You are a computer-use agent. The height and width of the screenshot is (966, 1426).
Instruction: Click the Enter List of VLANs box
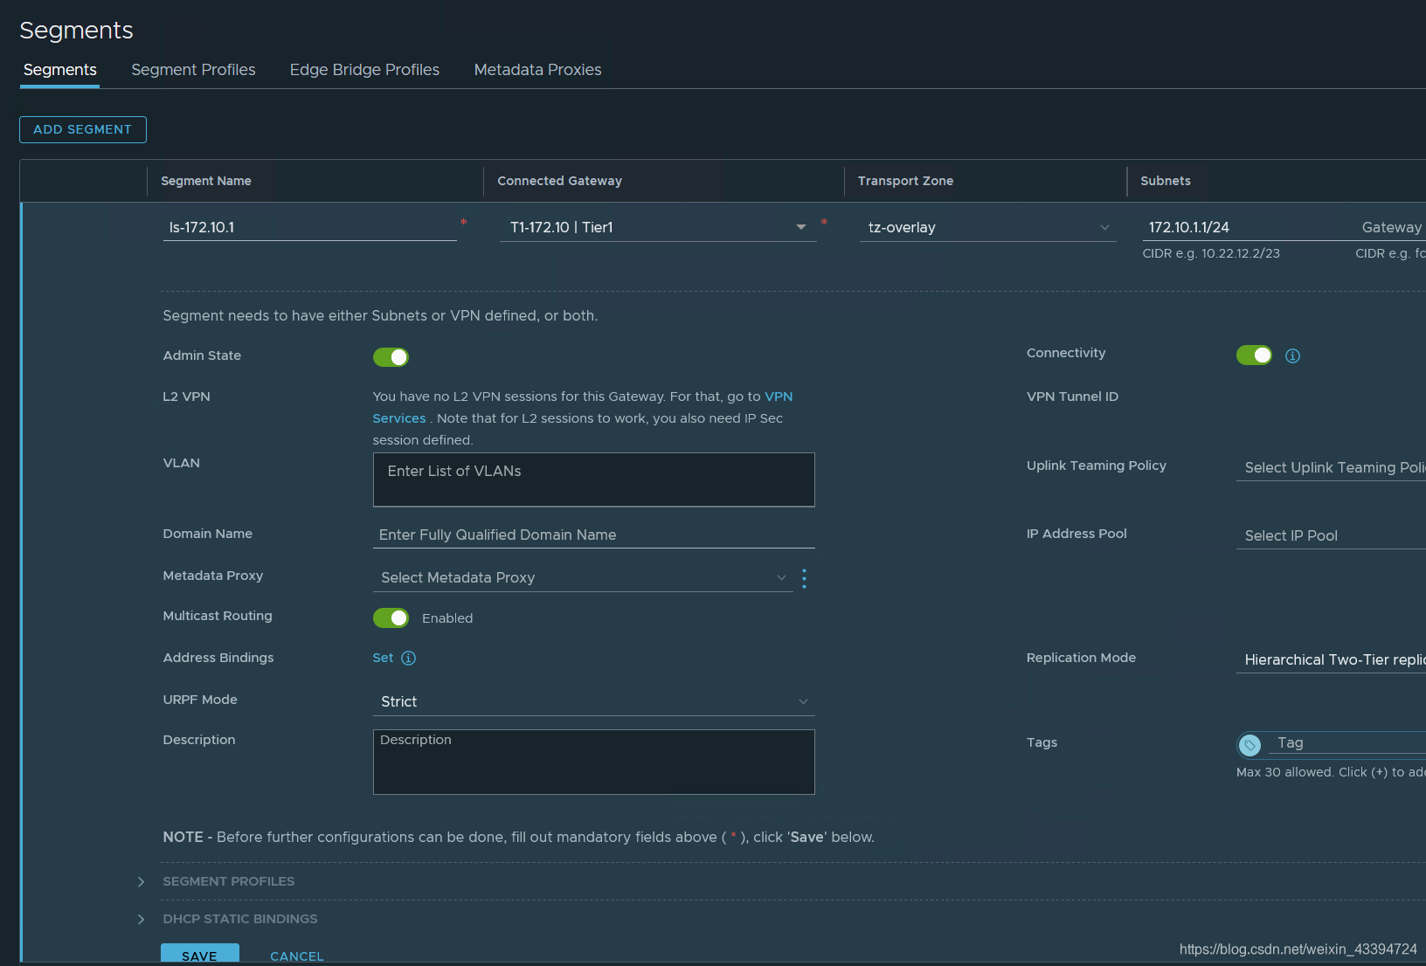tap(593, 480)
